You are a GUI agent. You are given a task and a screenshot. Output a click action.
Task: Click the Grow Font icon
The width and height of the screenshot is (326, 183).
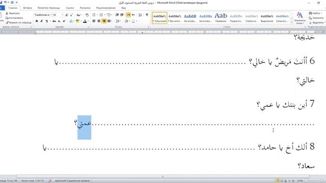tap(67, 15)
